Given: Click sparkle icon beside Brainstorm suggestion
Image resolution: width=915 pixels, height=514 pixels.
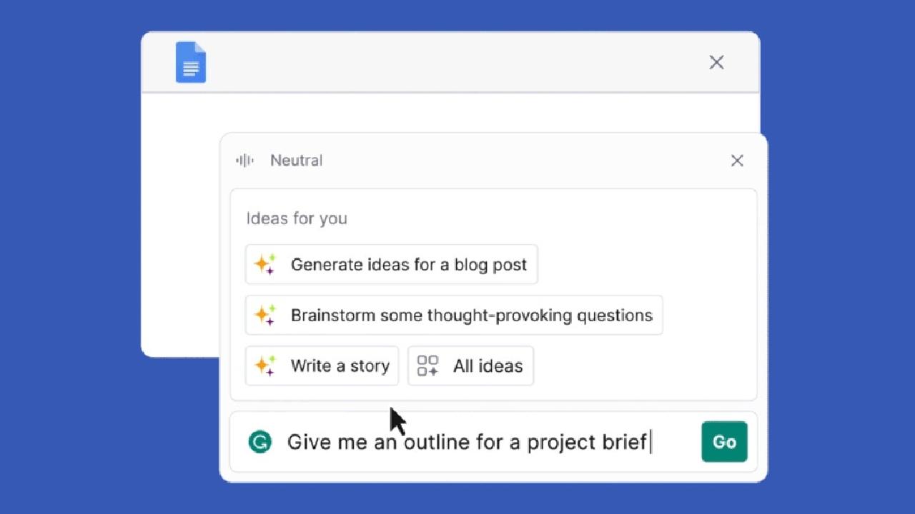Looking at the screenshot, I should click(x=265, y=315).
